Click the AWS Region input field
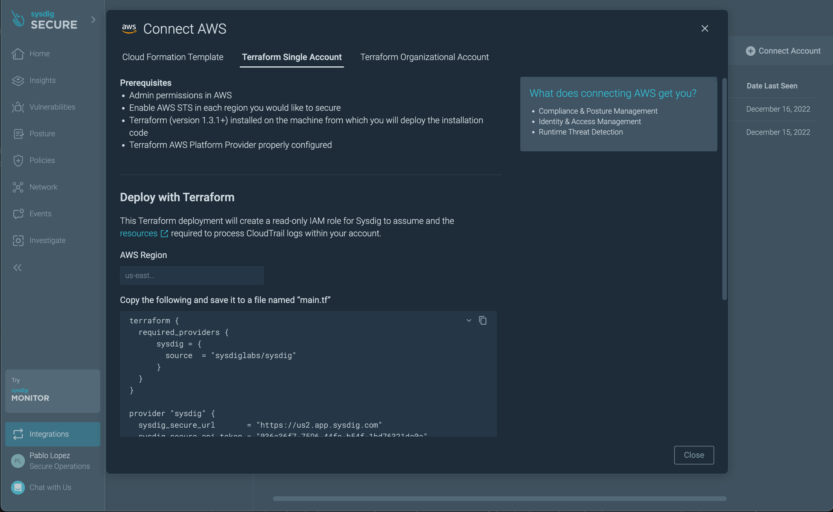 coord(192,275)
